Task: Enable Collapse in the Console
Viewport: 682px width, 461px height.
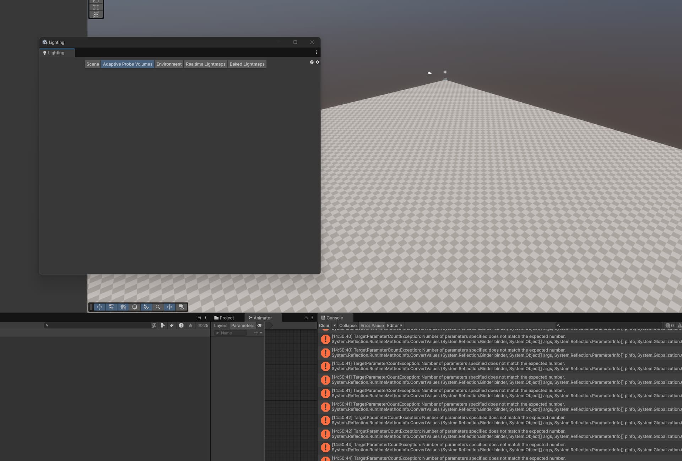Action: [347, 325]
